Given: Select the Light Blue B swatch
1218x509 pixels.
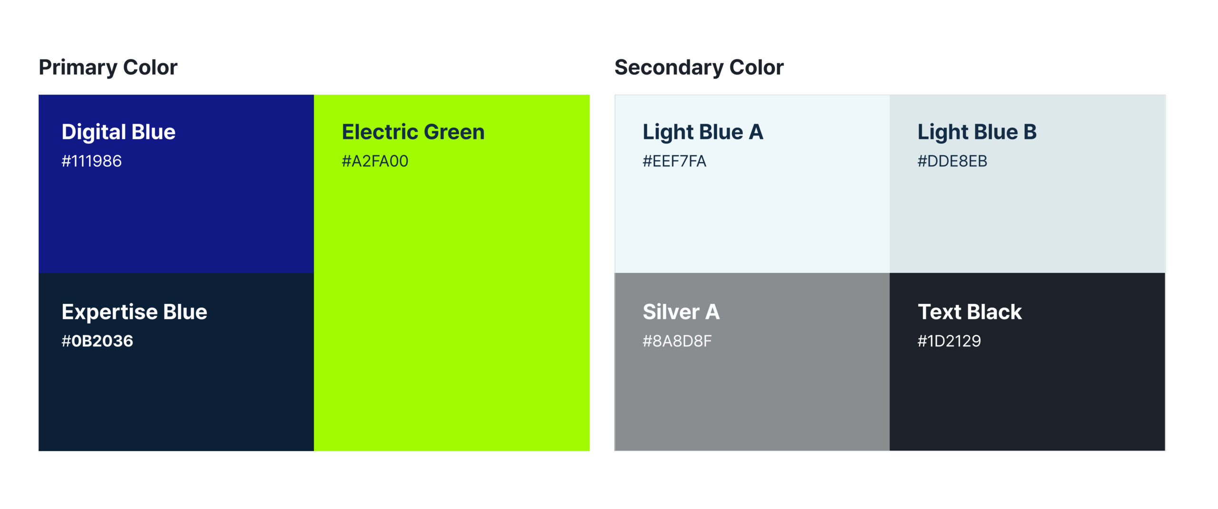Looking at the screenshot, I should click(x=1027, y=214).
